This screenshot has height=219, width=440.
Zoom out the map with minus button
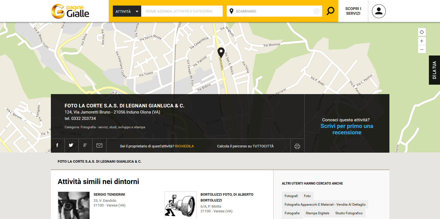[422, 49]
